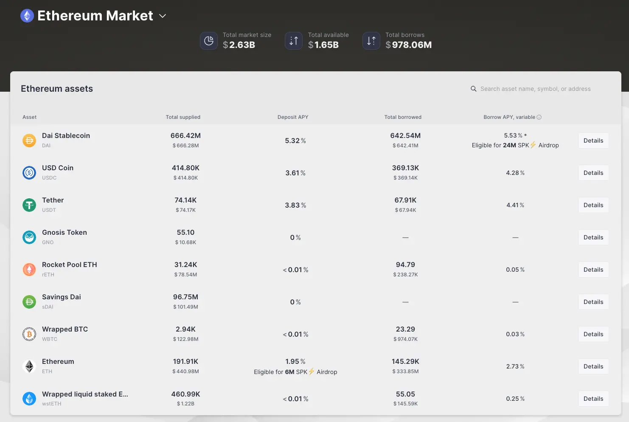Open Details for Ethereum ETH
The image size is (629, 422).
pyautogui.click(x=593, y=366)
